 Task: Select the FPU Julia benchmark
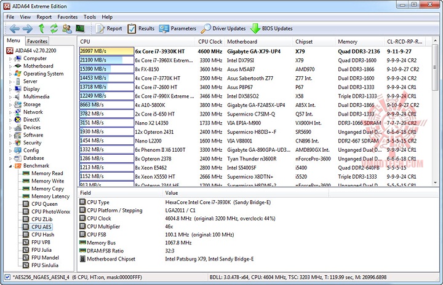pos(41,250)
